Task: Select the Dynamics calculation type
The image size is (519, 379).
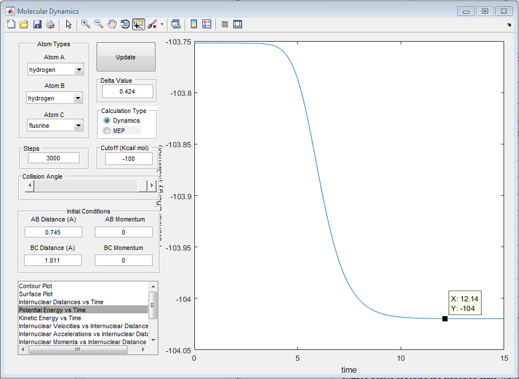Action: click(x=107, y=121)
